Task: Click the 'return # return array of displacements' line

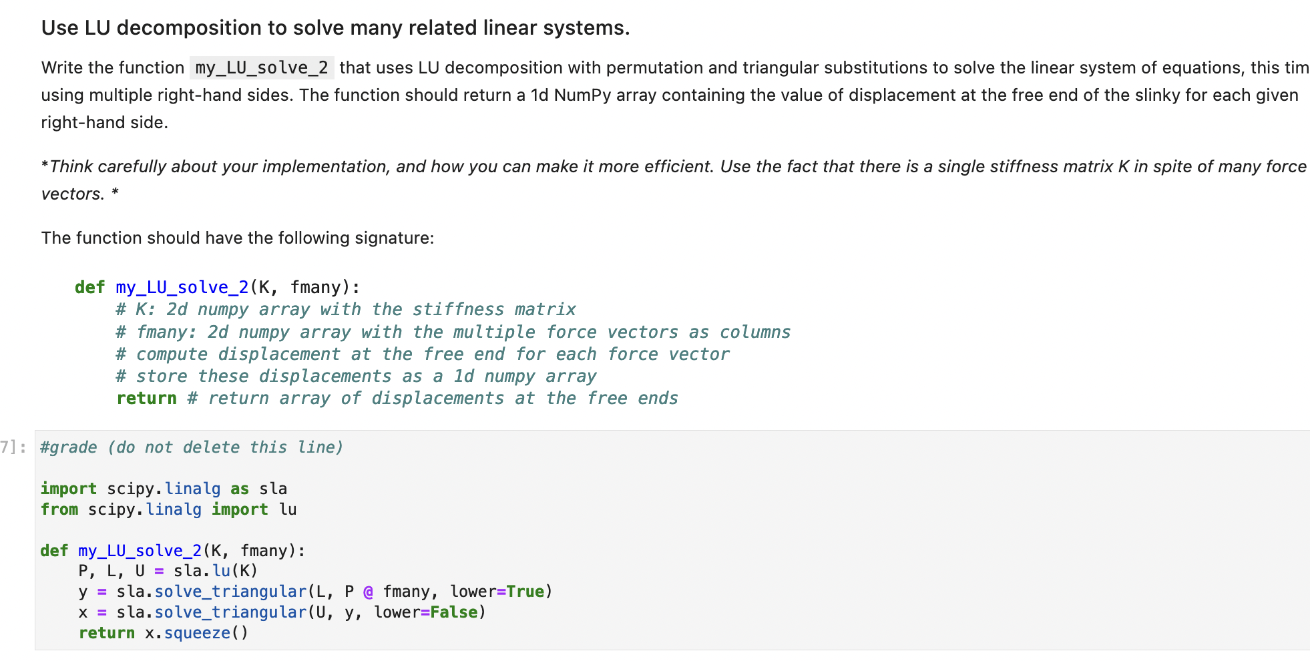Action: [x=397, y=398]
